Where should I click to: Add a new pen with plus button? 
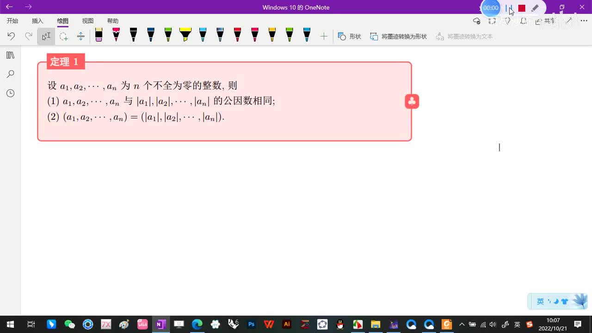pyautogui.click(x=324, y=36)
